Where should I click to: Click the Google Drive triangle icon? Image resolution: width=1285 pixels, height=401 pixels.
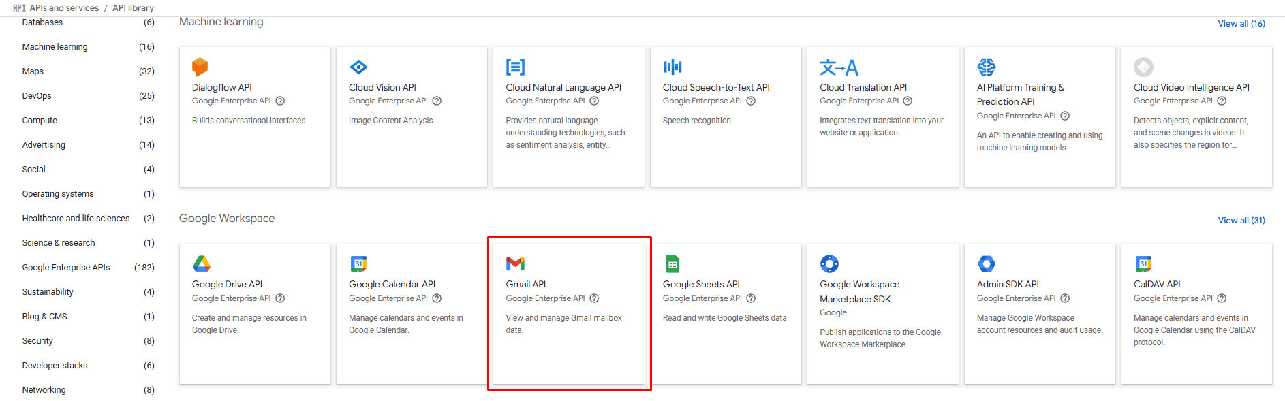coord(202,263)
